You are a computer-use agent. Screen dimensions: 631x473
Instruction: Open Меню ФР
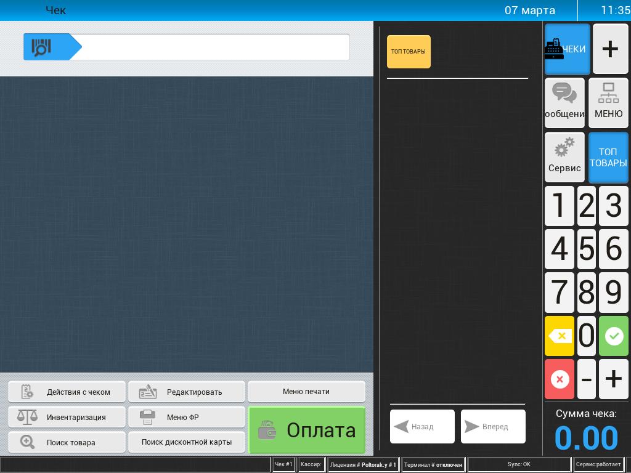point(186,417)
